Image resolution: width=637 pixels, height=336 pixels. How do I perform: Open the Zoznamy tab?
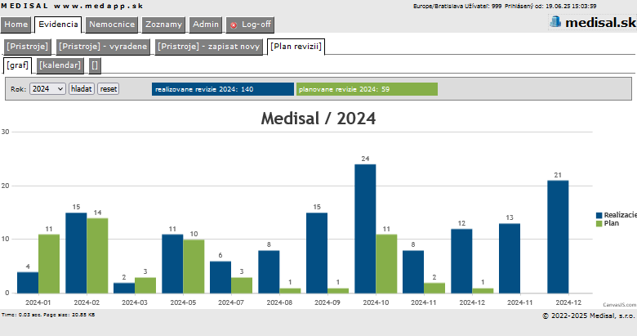tap(163, 25)
